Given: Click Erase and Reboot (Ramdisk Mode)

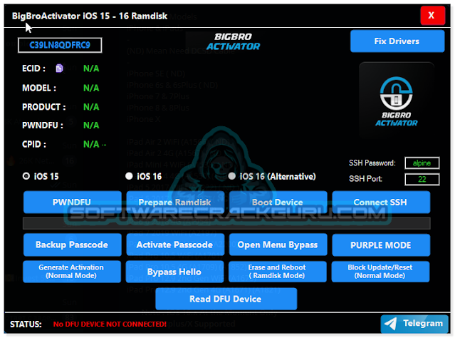Looking at the screenshot, I should coord(278,272).
